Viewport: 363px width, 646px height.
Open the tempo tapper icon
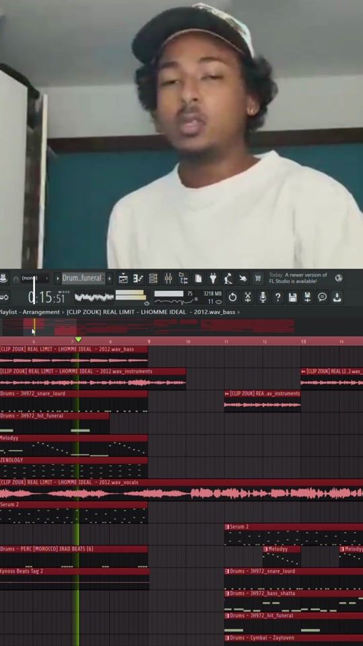click(x=228, y=279)
